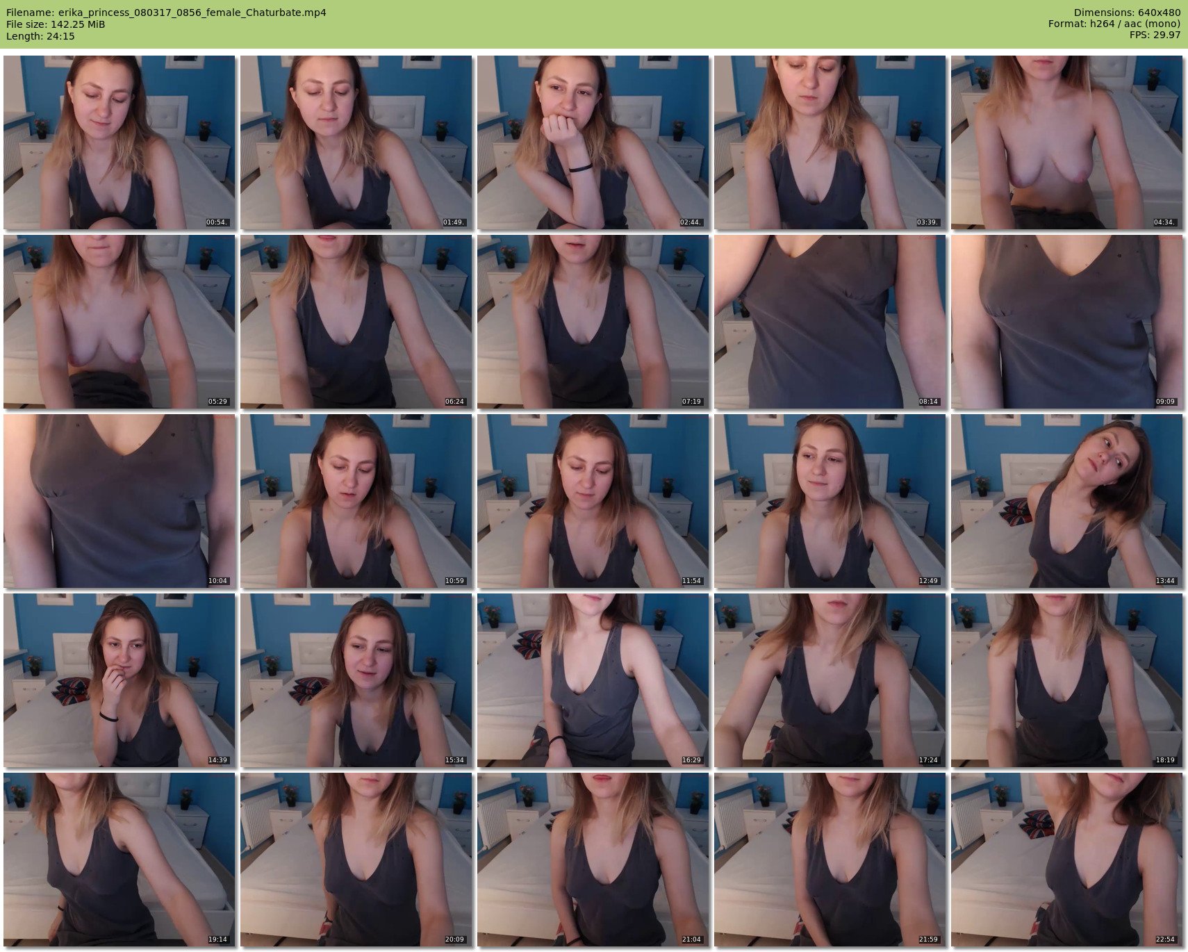Viewport: 1188px width, 952px height.
Task: Click the "Length: 24:15" text
Action: [40, 36]
